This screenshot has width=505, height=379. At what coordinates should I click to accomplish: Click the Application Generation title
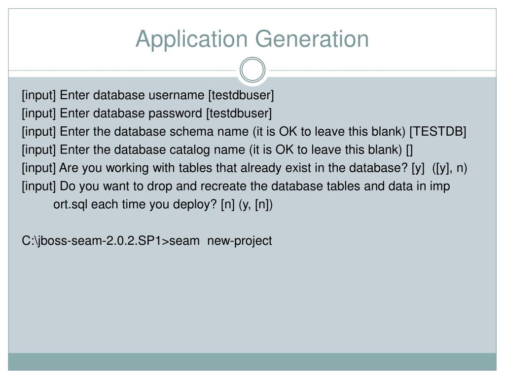coord(252,39)
